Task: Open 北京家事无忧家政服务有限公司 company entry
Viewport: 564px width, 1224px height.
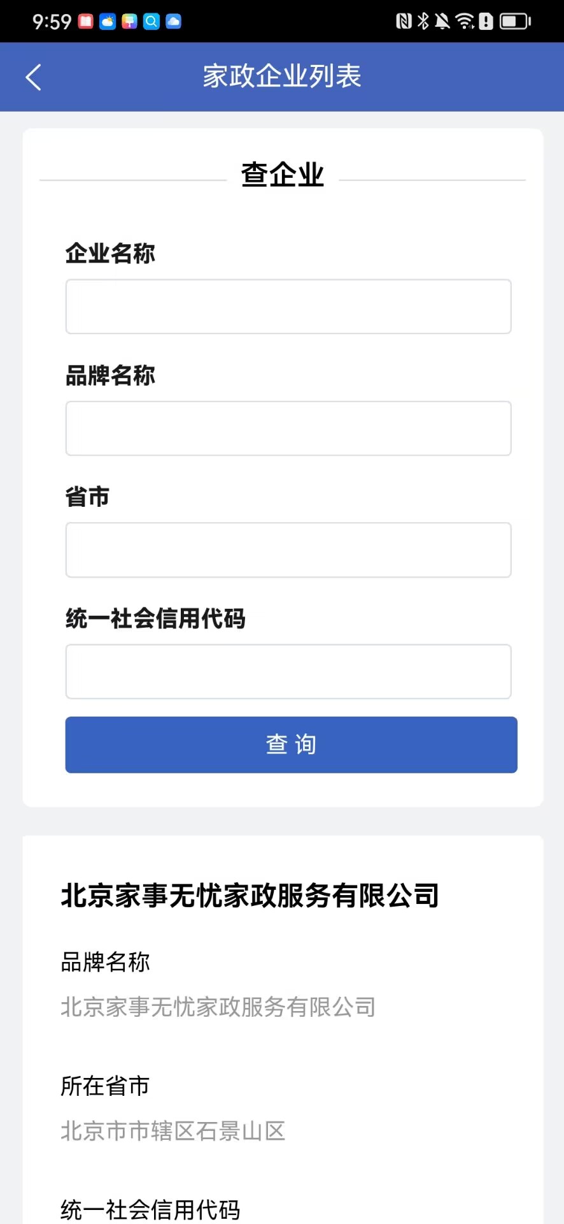Action: click(250, 896)
